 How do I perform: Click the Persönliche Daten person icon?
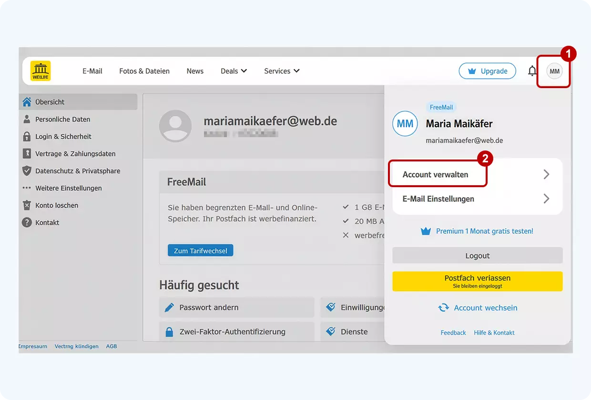point(27,119)
